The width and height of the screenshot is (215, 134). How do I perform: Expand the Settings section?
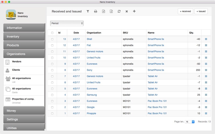click(x=24, y=119)
